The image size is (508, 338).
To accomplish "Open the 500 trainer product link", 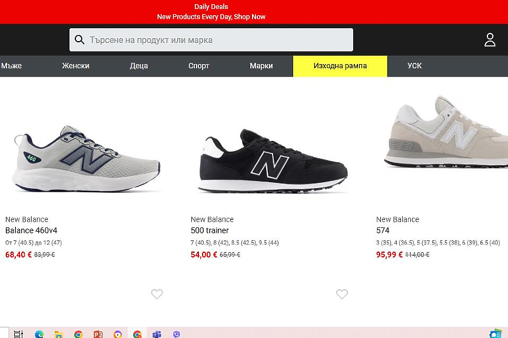I will pyautogui.click(x=210, y=230).
